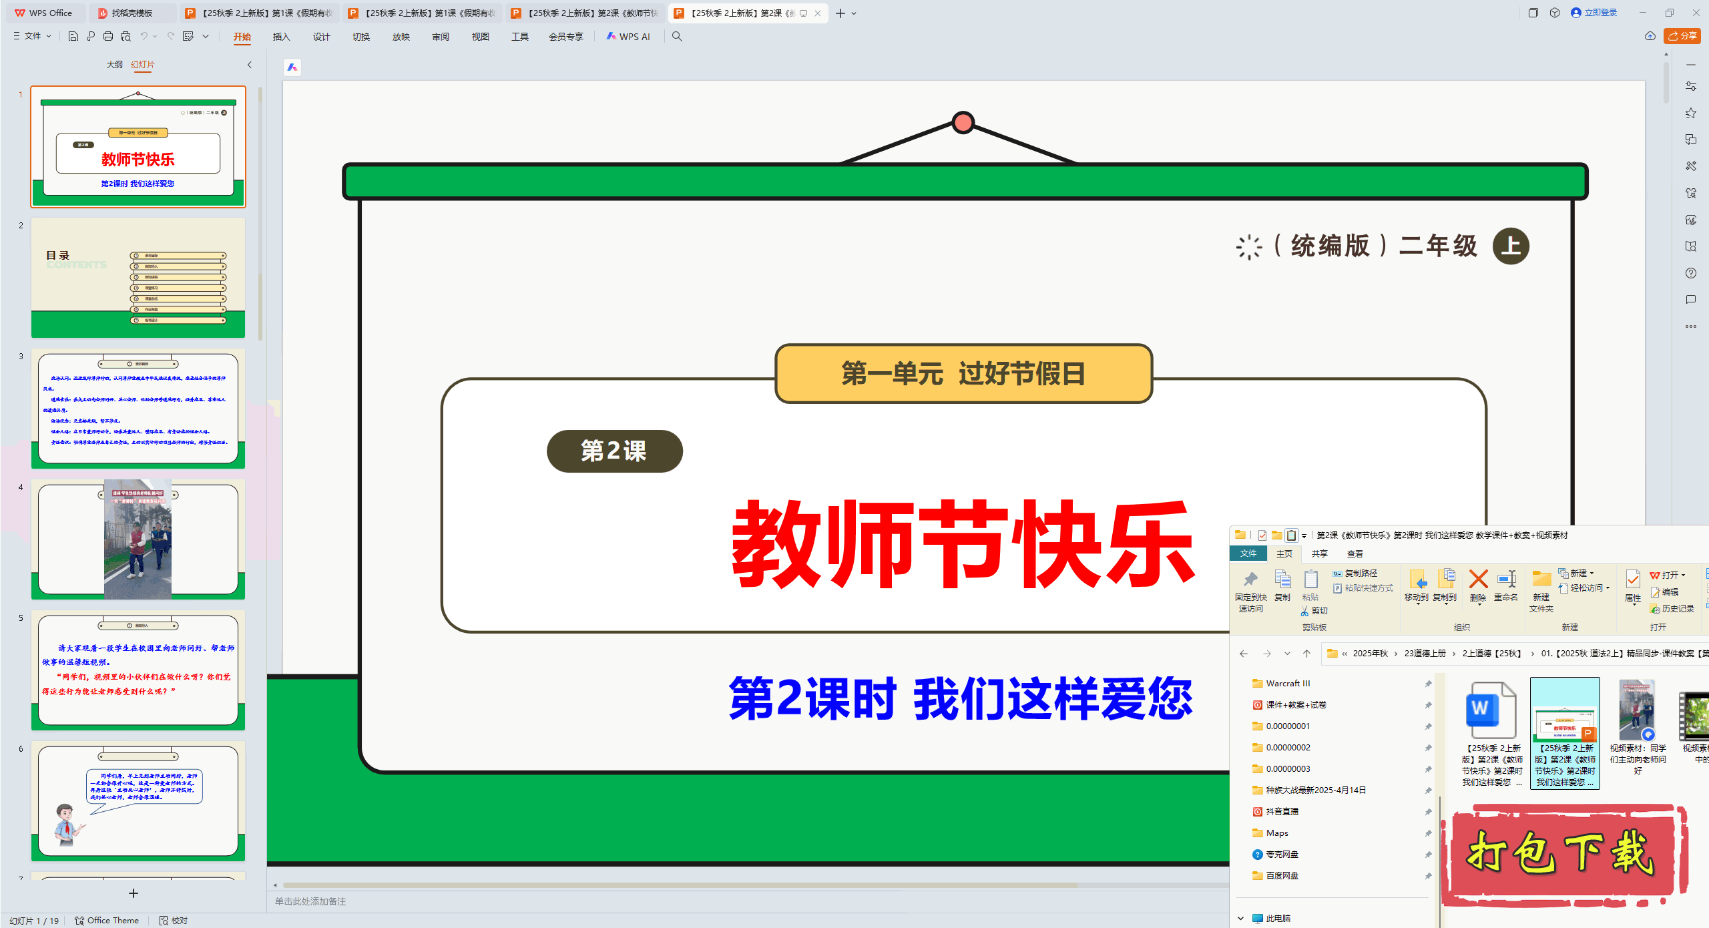Expand the 此电脑 tree node
Viewport: 1709px width, 928px height.
[x=1240, y=918]
